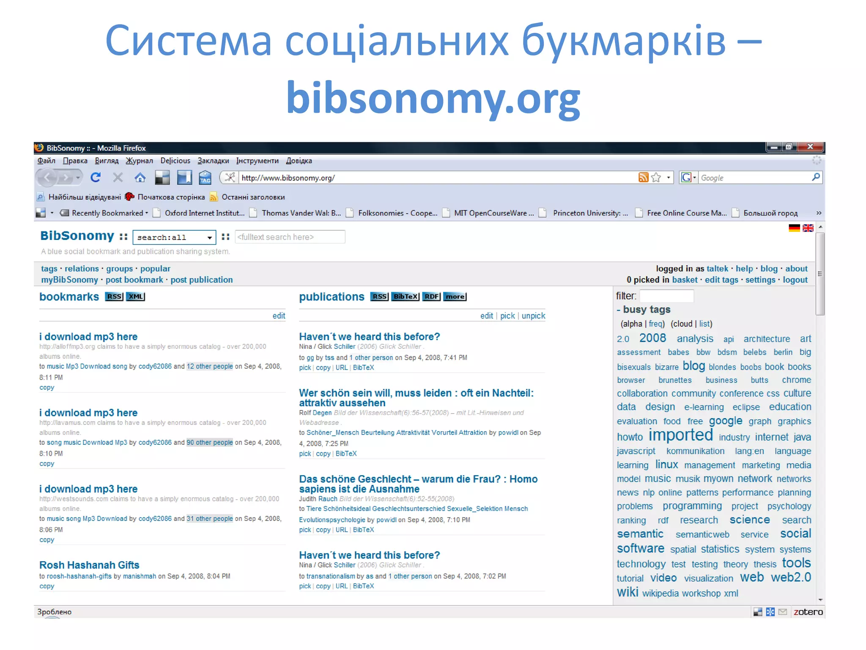
Task: Open the Інструменти menu
Action: 257,161
